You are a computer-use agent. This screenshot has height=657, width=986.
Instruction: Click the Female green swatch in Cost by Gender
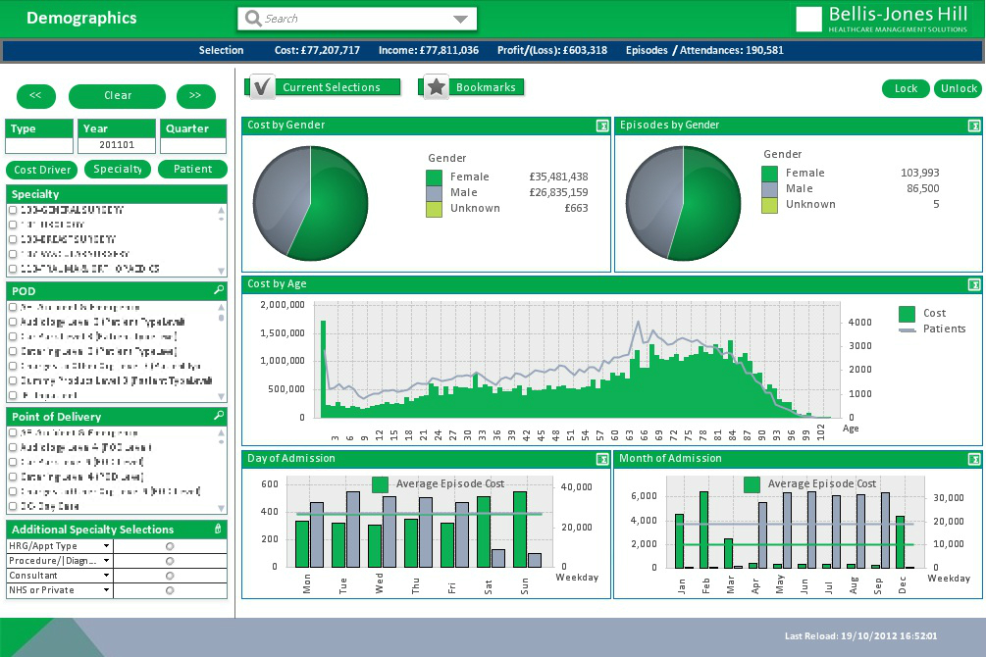435,177
